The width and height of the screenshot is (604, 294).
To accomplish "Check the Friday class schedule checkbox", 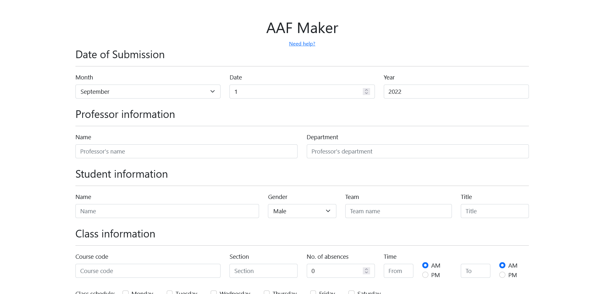I will pos(313,292).
